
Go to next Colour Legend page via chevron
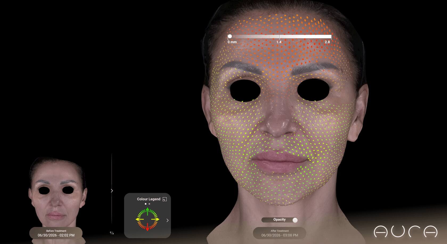[x=167, y=220]
